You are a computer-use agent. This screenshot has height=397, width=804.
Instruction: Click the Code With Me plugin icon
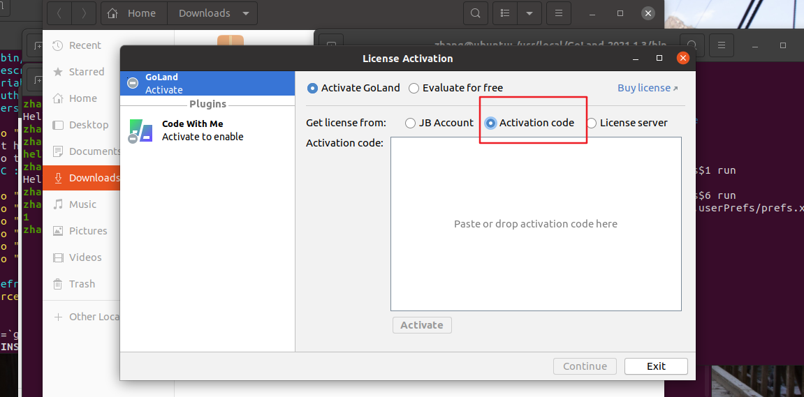(x=140, y=130)
